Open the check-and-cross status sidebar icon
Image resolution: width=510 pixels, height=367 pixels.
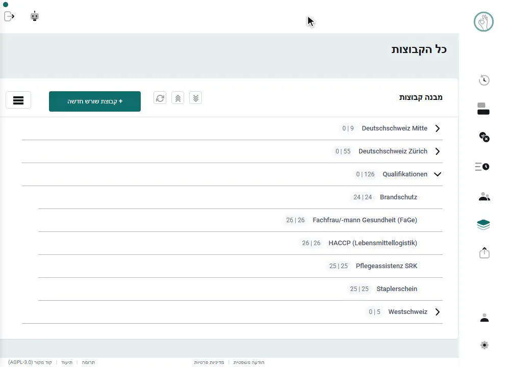(484, 137)
